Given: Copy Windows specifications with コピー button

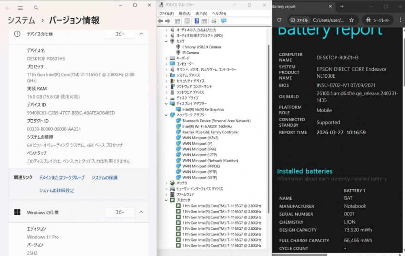Looking at the screenshot, I should tap(119, 212).
